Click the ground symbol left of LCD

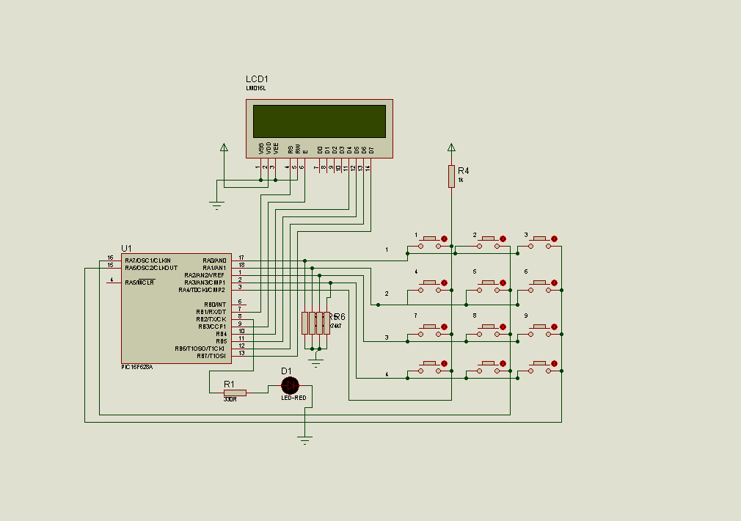click(216, 205)
